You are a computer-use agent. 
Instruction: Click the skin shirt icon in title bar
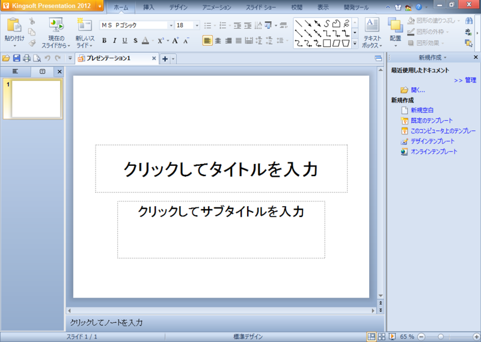(x=398, y=7)
